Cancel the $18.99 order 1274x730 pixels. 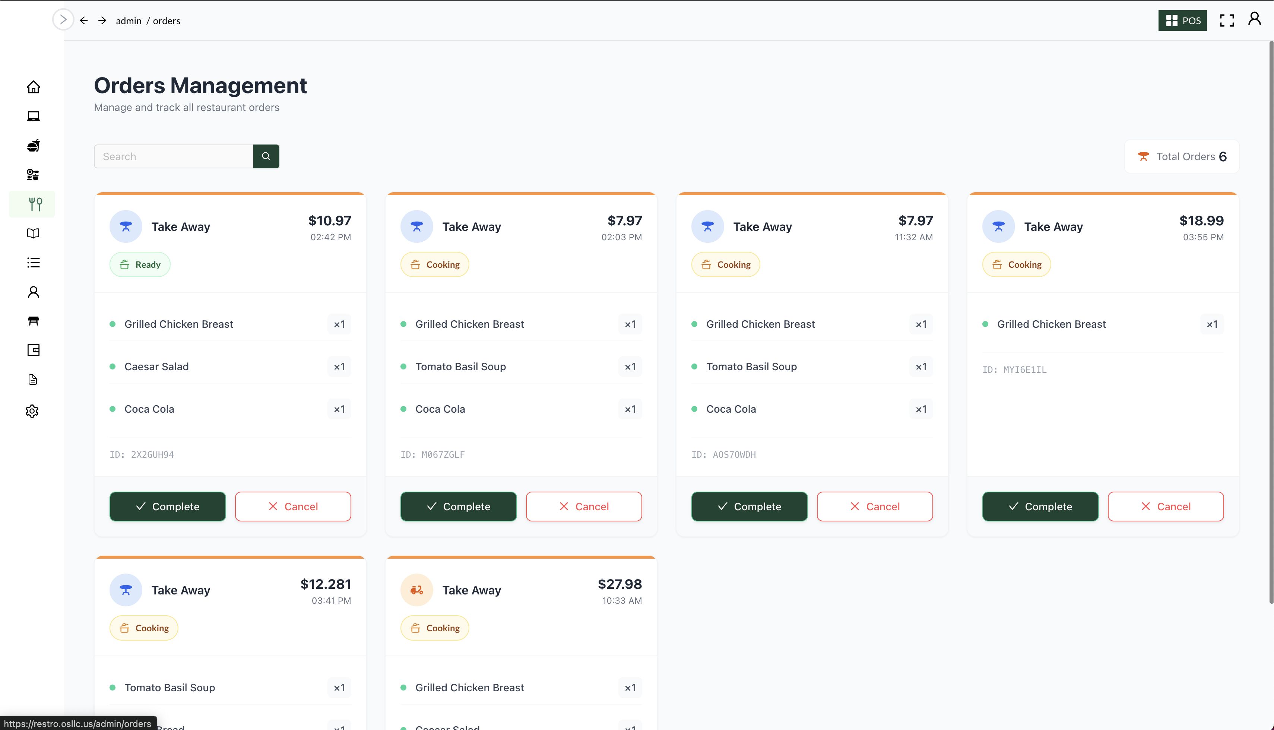coord(1165,507)
